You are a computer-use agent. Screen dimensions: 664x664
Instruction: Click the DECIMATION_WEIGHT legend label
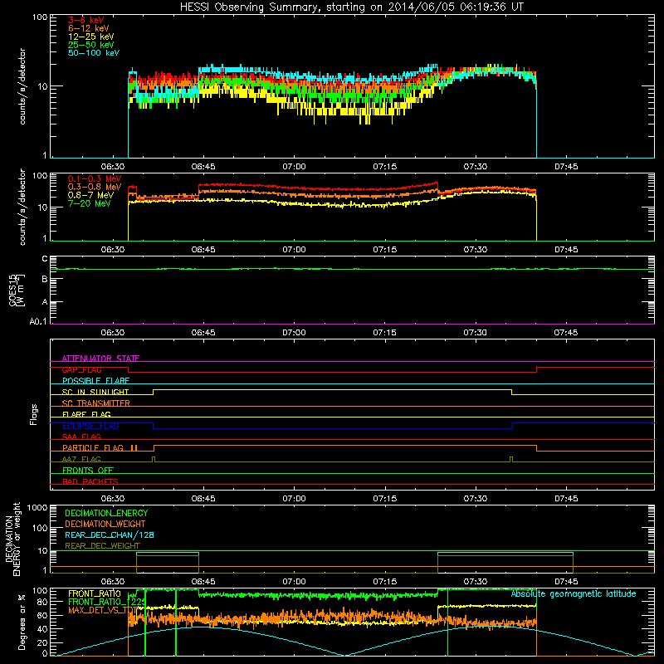click(x=105, y=524)
